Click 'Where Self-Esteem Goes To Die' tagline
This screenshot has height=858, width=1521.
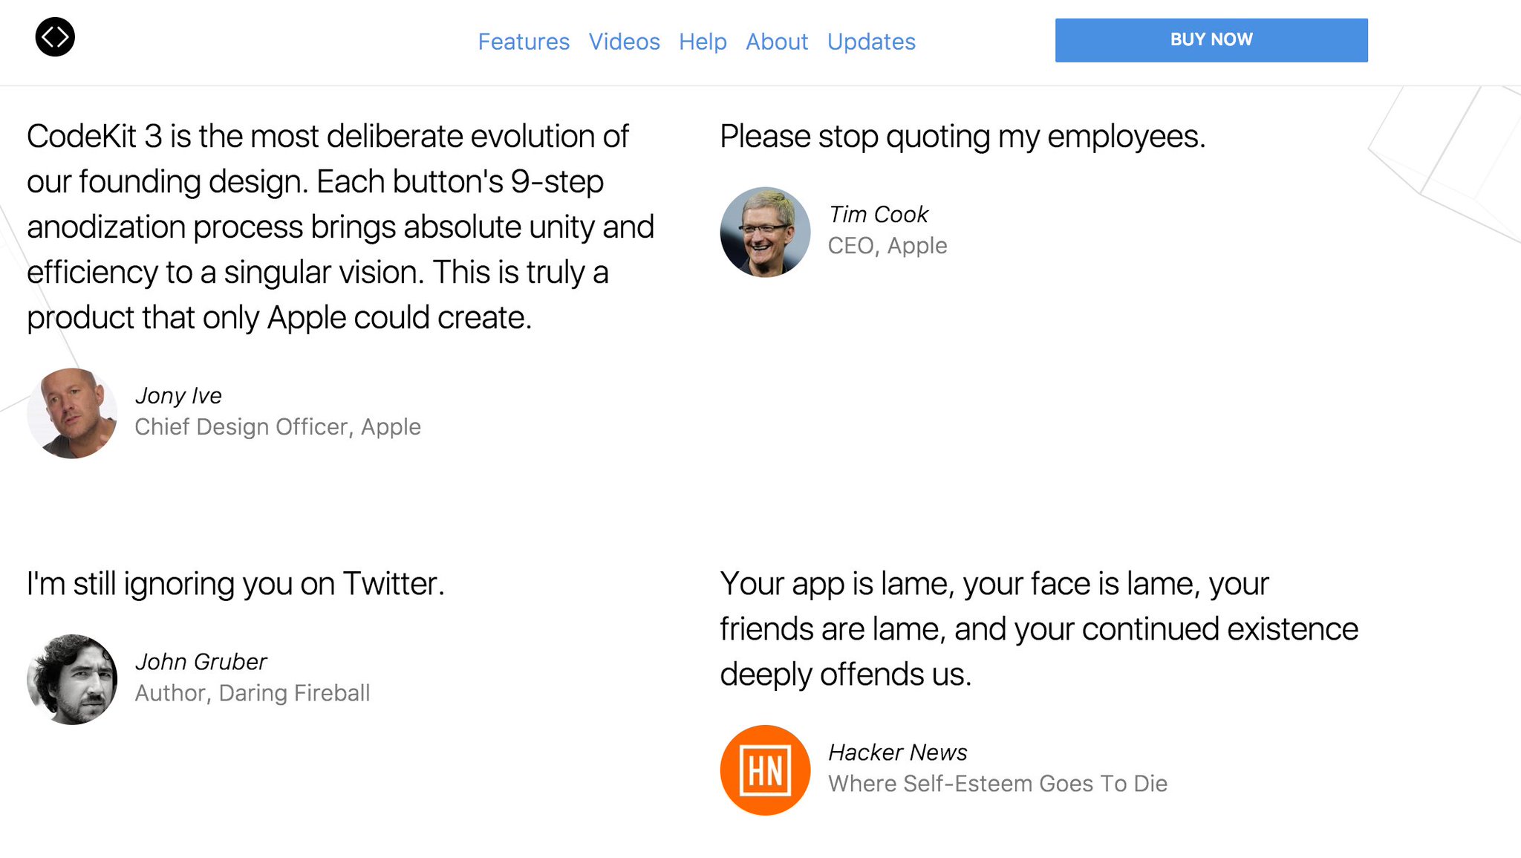998,784
